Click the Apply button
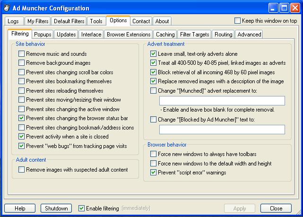This screenshot has width=303, height=217. [x=240, y=208]
